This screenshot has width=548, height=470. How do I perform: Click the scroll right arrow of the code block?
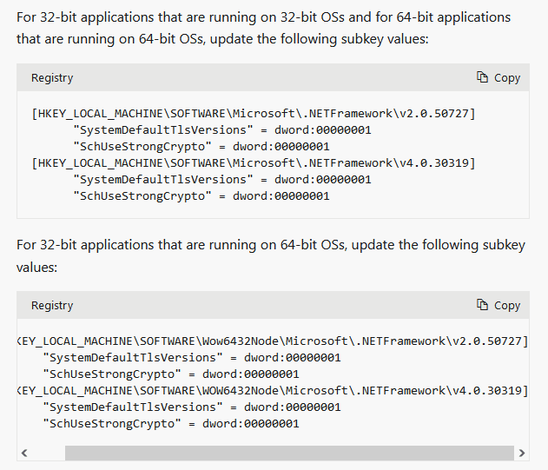coord(521,453)
